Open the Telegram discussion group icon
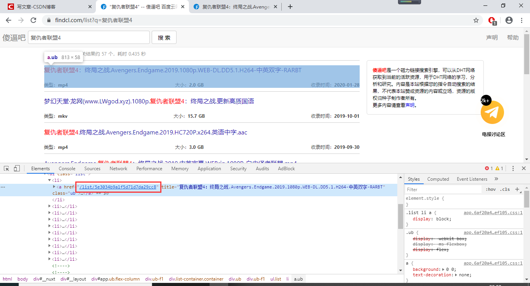The width and height of the screenshot is (530, 286). coord(492,113)
